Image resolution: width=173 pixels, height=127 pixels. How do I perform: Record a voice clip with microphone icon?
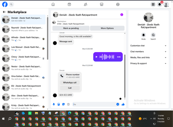coord(54,104)
